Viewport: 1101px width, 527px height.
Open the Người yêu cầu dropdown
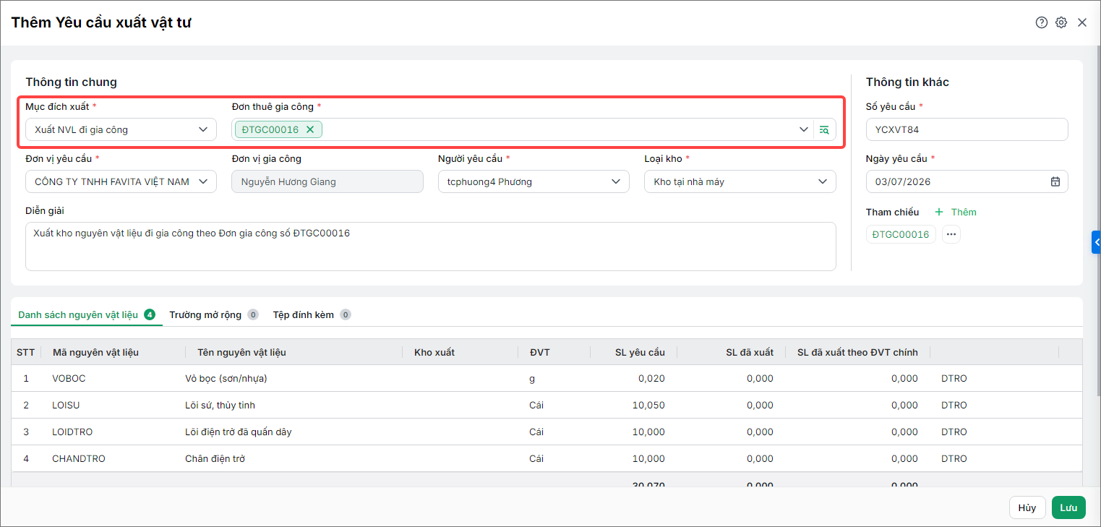click(x=534, y=181)
